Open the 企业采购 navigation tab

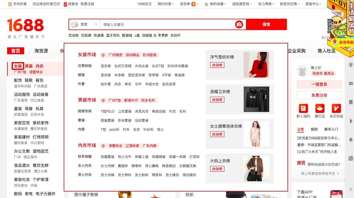(297, 51)
